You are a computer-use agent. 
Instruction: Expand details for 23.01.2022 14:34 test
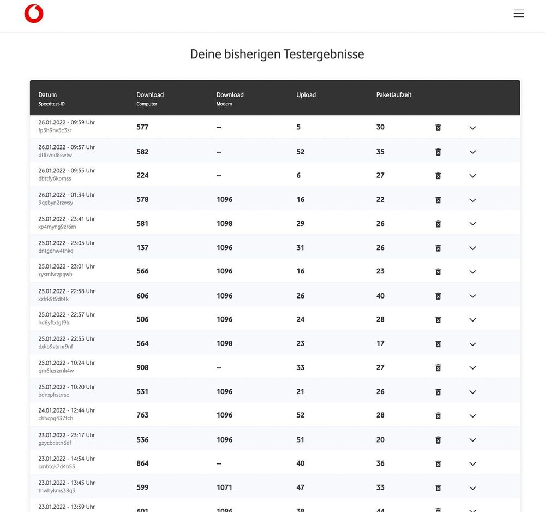[x=472, y=463]
